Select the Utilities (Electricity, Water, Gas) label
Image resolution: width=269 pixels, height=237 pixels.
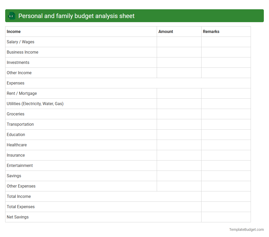coord(35,104)
